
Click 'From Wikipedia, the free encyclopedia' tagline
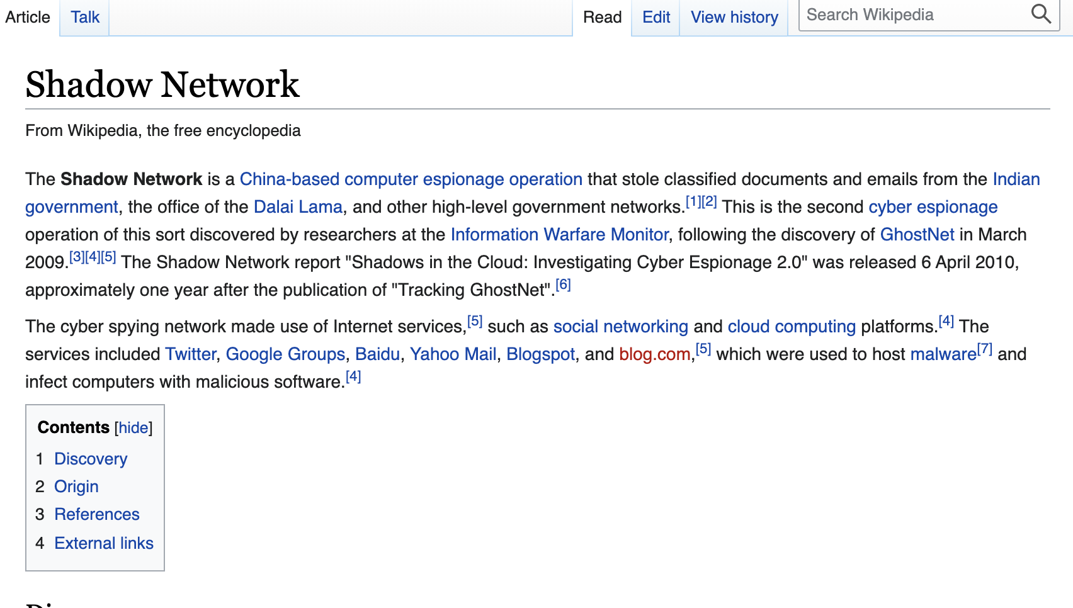[163, 130]
